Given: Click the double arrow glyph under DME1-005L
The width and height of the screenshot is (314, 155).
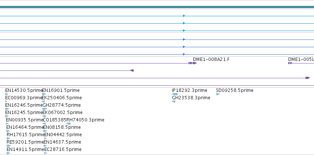Looking at the screenshot, I should (x=290, y=63).
